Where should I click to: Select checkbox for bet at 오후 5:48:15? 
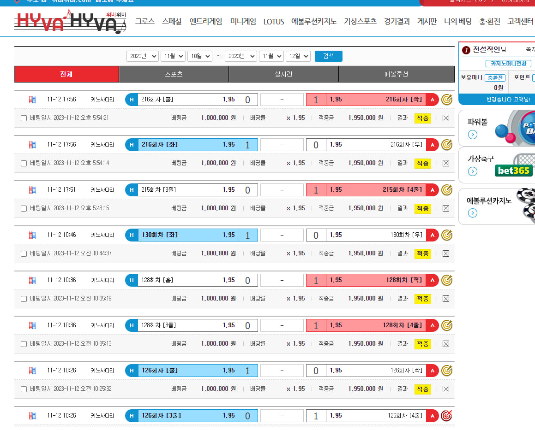tap(24, 208)
